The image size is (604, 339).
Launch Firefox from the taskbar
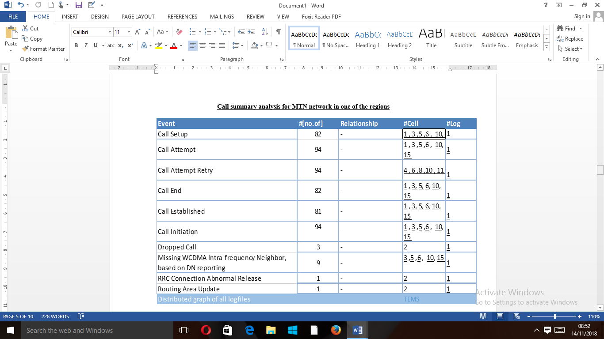click(x=336, y=330)
